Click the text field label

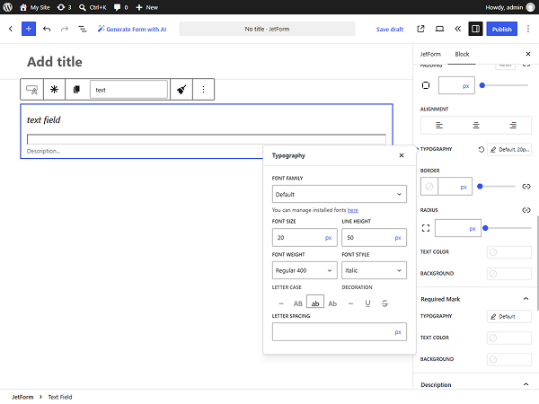[44, 120]
